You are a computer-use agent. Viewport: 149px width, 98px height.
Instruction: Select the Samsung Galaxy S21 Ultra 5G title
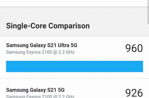tap(42, 45)
